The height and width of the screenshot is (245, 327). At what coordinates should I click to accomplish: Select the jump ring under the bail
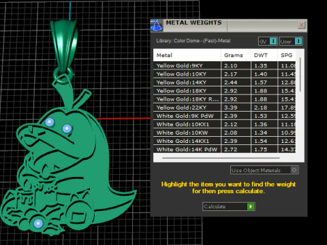63,75
